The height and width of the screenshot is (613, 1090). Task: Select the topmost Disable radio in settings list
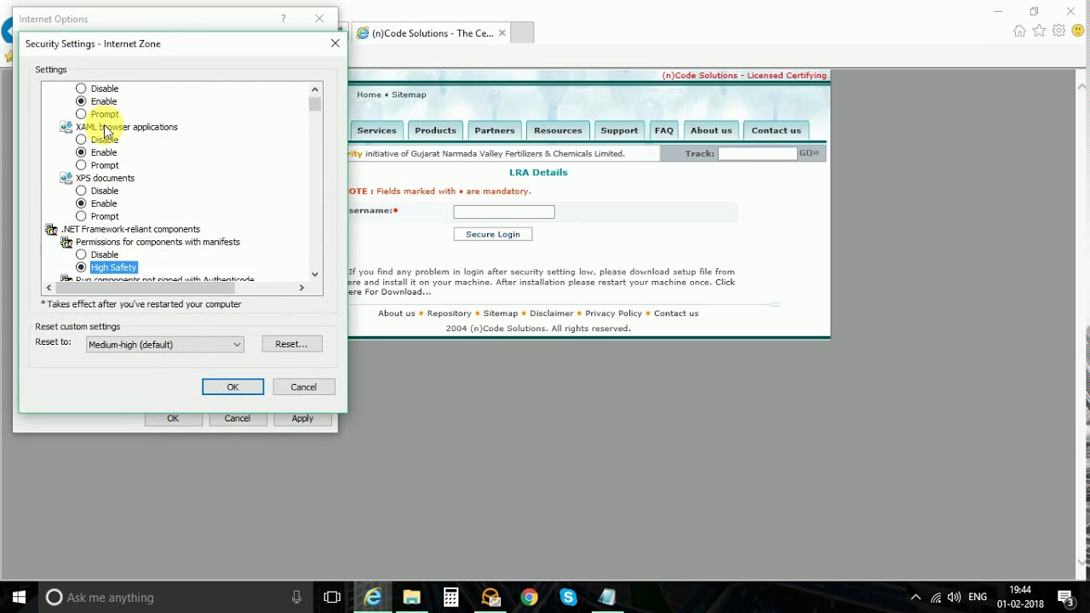[82, 89]
